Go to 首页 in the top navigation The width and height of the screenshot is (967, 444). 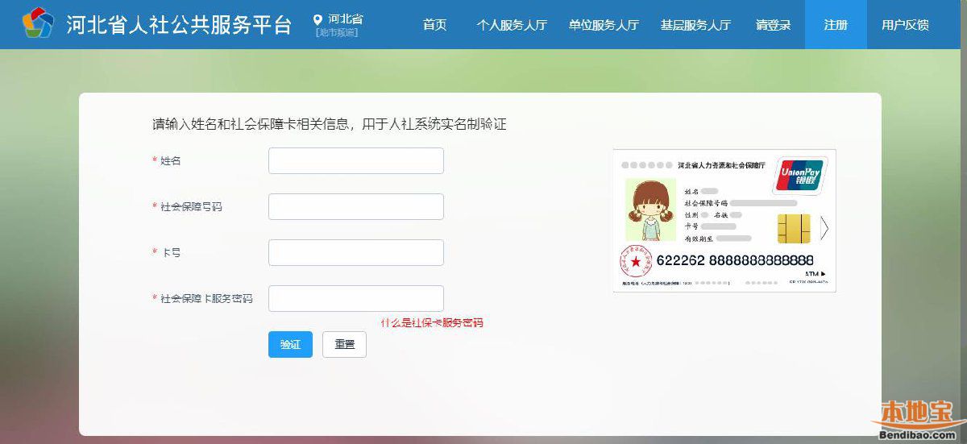click(434, 24)
